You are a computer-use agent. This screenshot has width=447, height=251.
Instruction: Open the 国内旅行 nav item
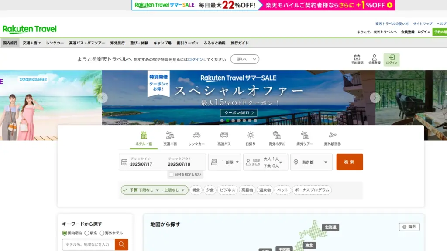[10, 43]
